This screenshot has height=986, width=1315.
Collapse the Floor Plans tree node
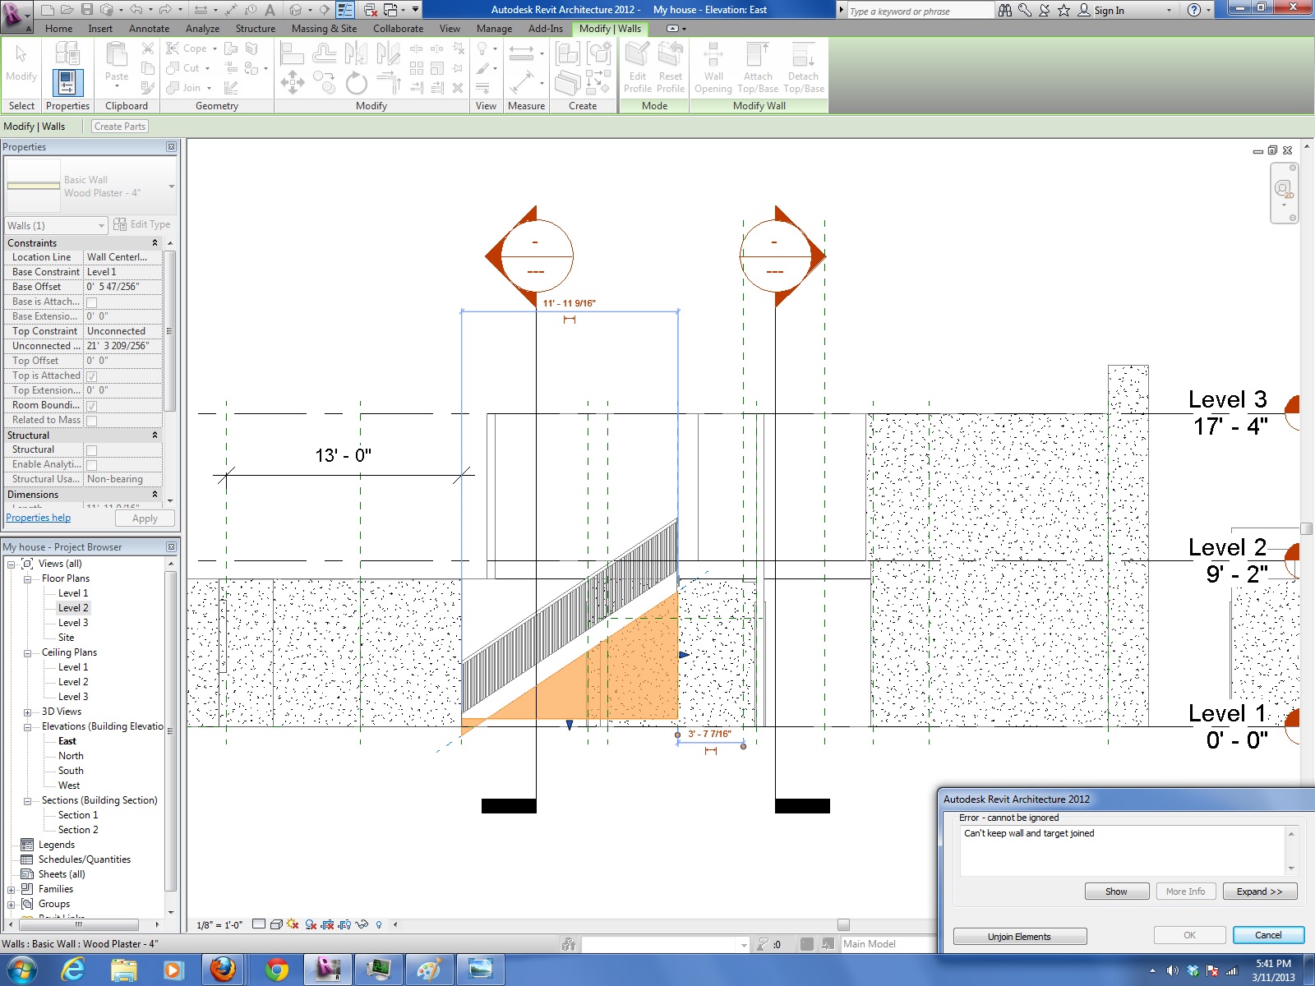[x=27, y=578]
